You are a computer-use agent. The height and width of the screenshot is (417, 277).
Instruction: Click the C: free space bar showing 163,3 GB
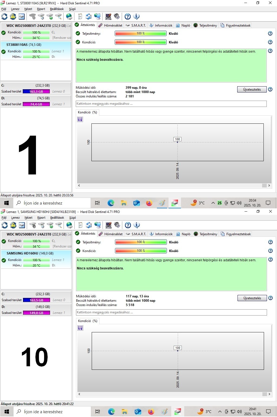[x=36, y=91]
